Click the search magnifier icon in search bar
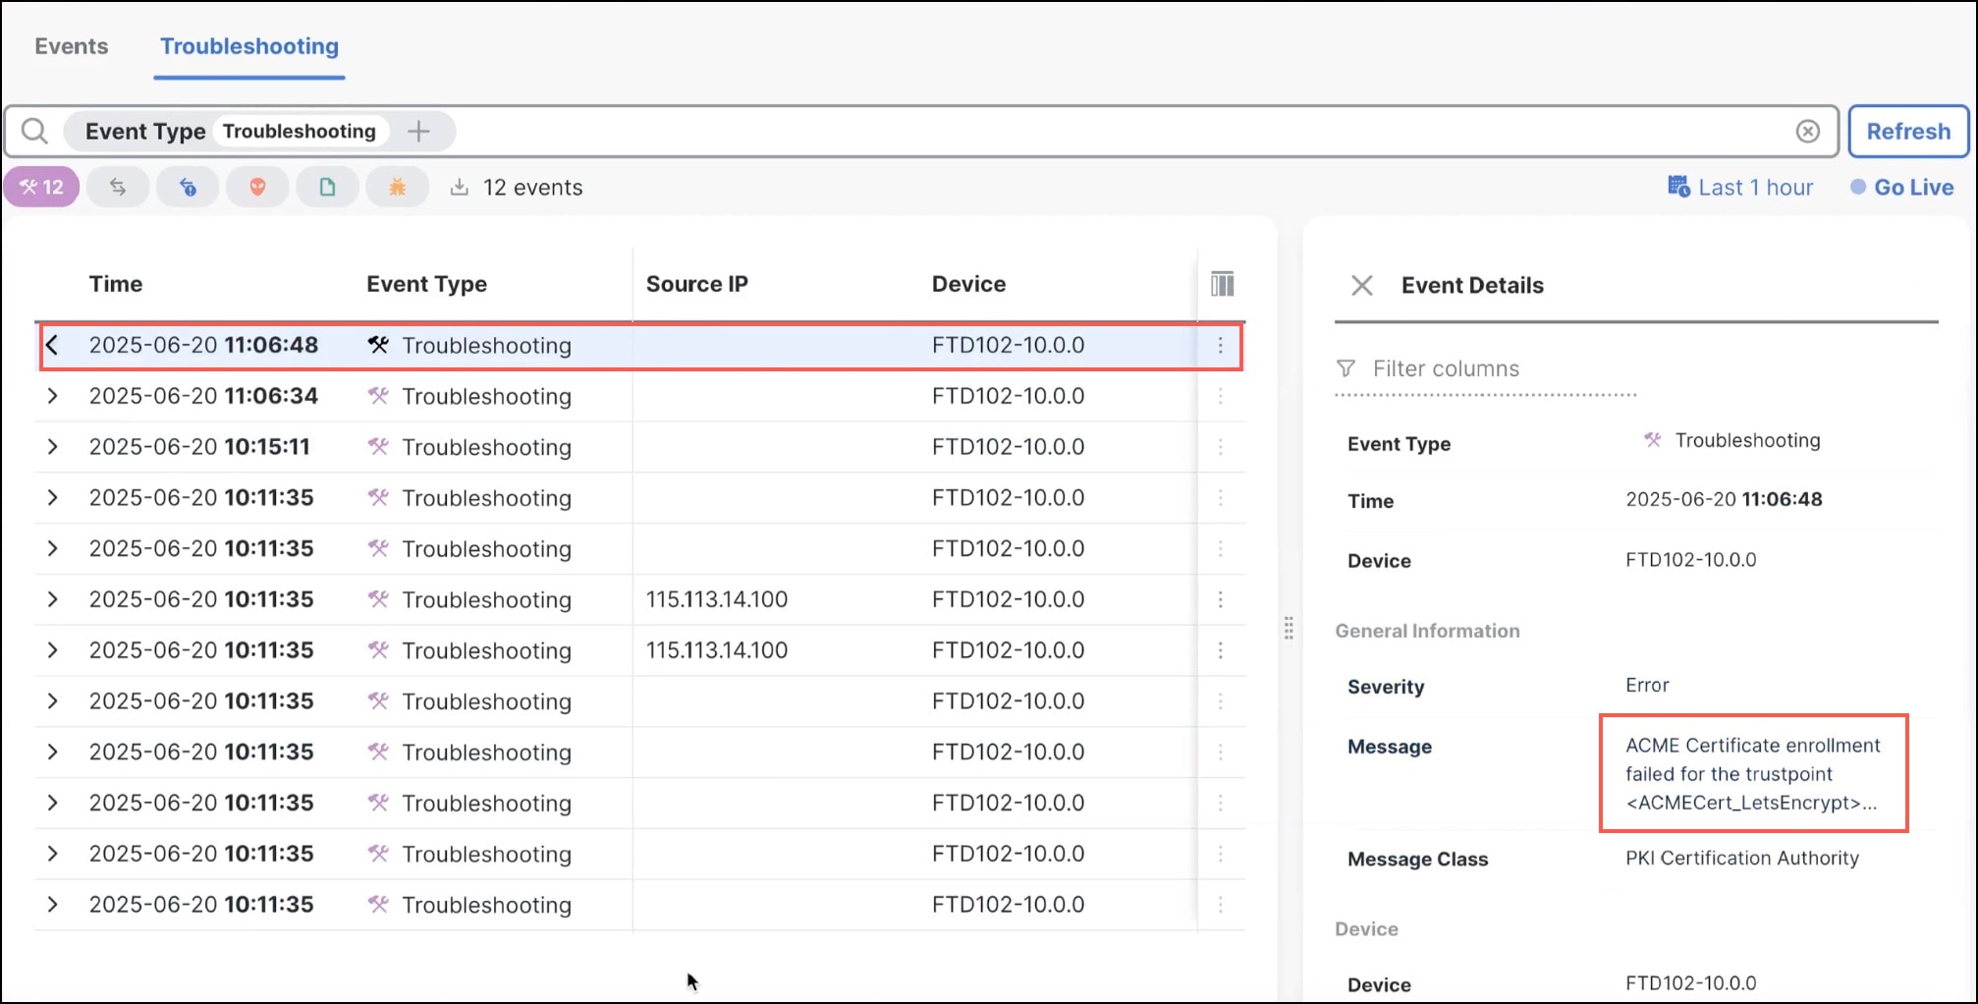The width and height of the screenshot is (1978, 1004). coord(34,131)
